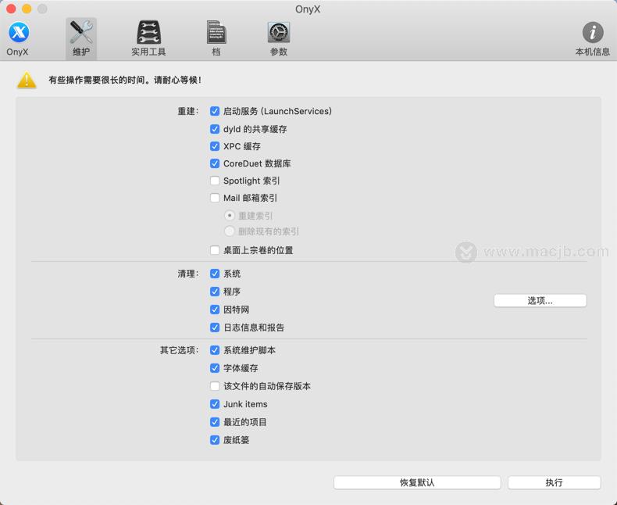Uncheck CoreDuet 数据库 checkbox
Image resolution: width=617 pixels, height=505 pixels.
point(215,163)
